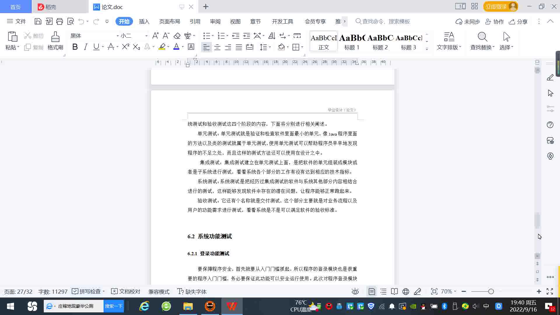The width and height of the screenshot is (560, 315).
Task: Open the 文件 menu
Action: (16, 21)
